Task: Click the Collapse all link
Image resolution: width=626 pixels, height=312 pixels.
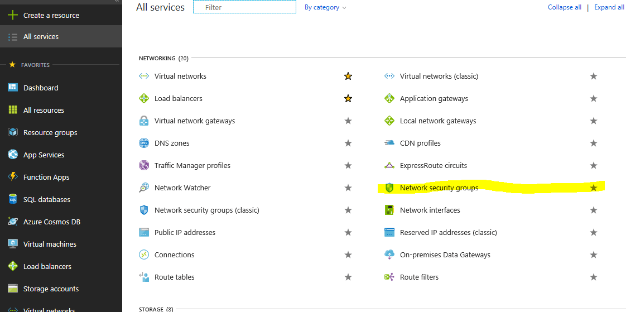Action: coord(565,7)
